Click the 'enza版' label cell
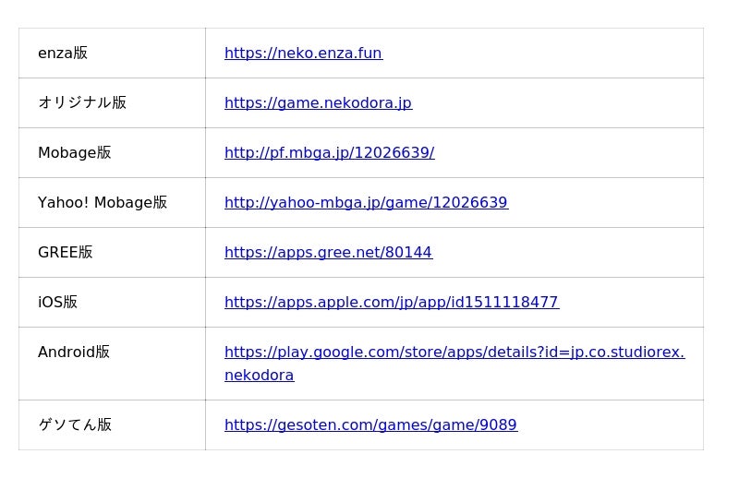Viewport: 739px width, 478px height. click(x=63, y=54)
